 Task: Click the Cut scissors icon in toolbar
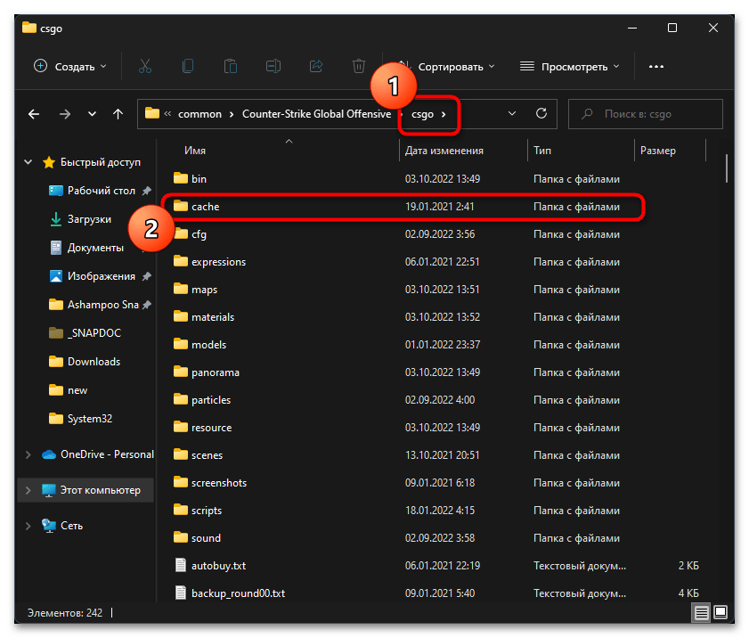click(x=145, y=66)
